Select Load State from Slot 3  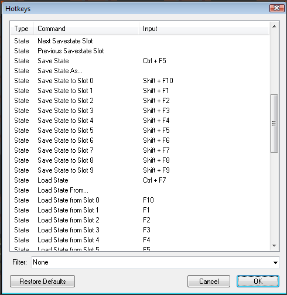(140, 230)
